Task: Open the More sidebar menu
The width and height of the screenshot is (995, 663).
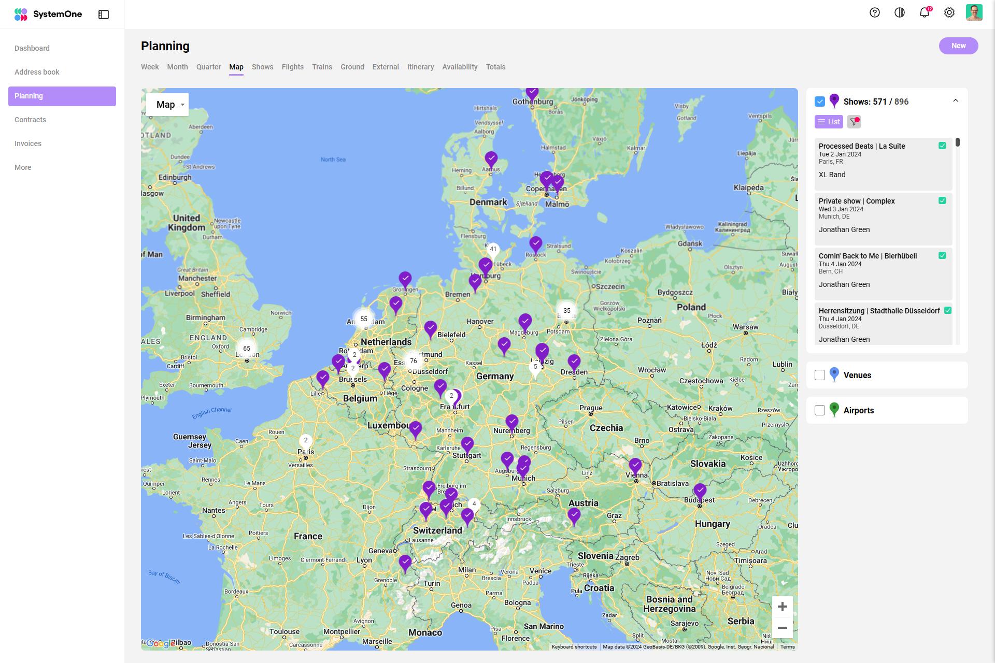Action: (23, 167)
